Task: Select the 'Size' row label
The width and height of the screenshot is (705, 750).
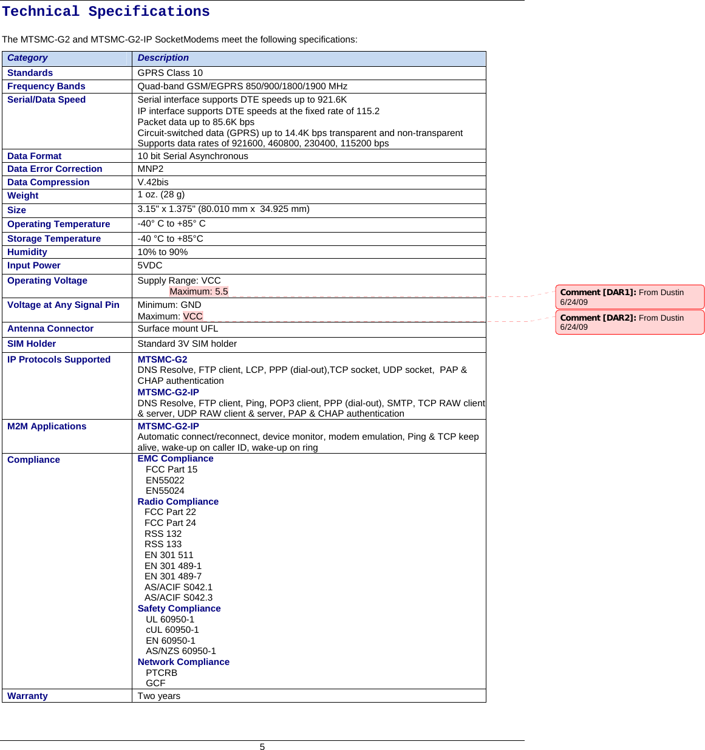Action: [16, 210]
